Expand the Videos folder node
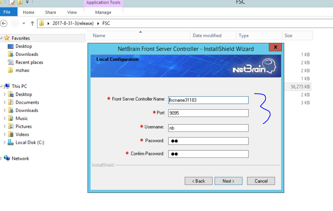This screenshot has width=333, height=211. pyautogui.click(x=5, y=135)
